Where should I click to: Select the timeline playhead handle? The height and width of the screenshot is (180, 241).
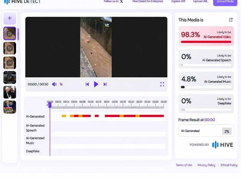coord(50,105)
